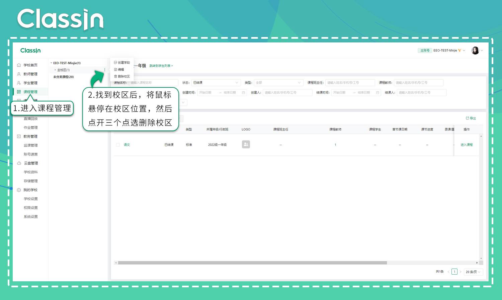Open 学校设置 in the sidebar
The width and height of the screenshot is (502, 300).
pos(31,199)
